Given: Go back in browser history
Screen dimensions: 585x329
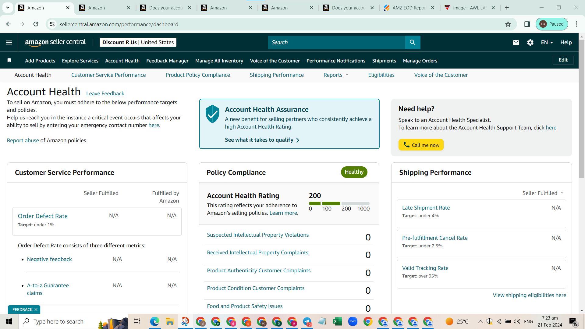Looking at the screenshot, I should click(x=9, y=24).
